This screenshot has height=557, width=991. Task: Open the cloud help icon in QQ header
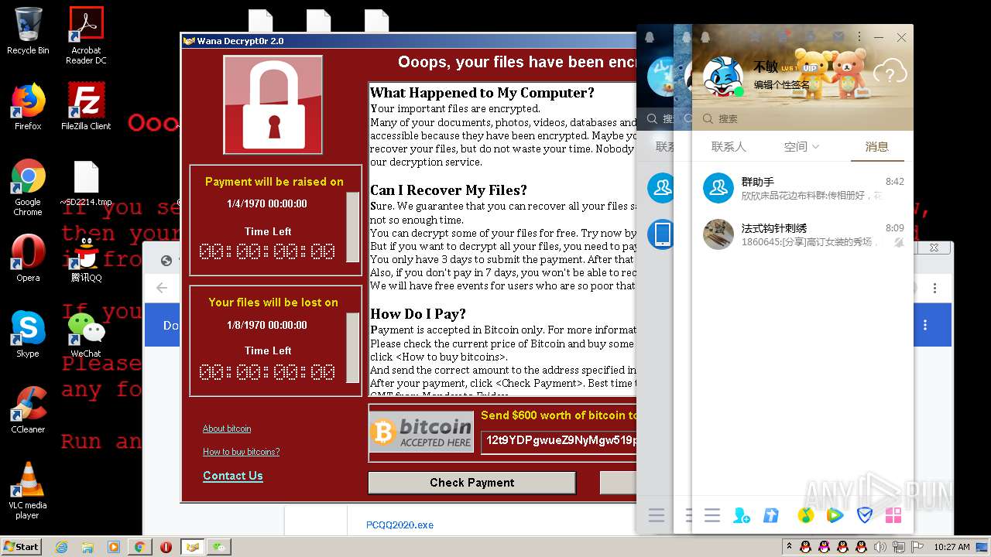pos(890,73)
